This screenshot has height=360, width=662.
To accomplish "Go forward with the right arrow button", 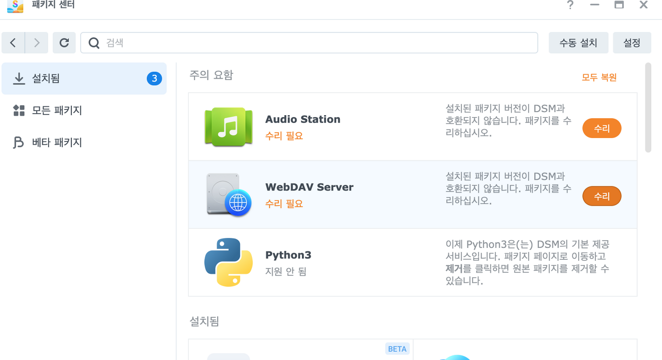I will (37, 43).
